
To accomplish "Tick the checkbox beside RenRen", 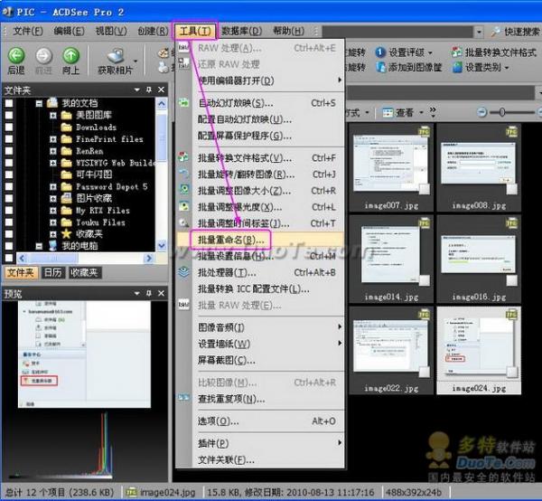I will [9, 151].
